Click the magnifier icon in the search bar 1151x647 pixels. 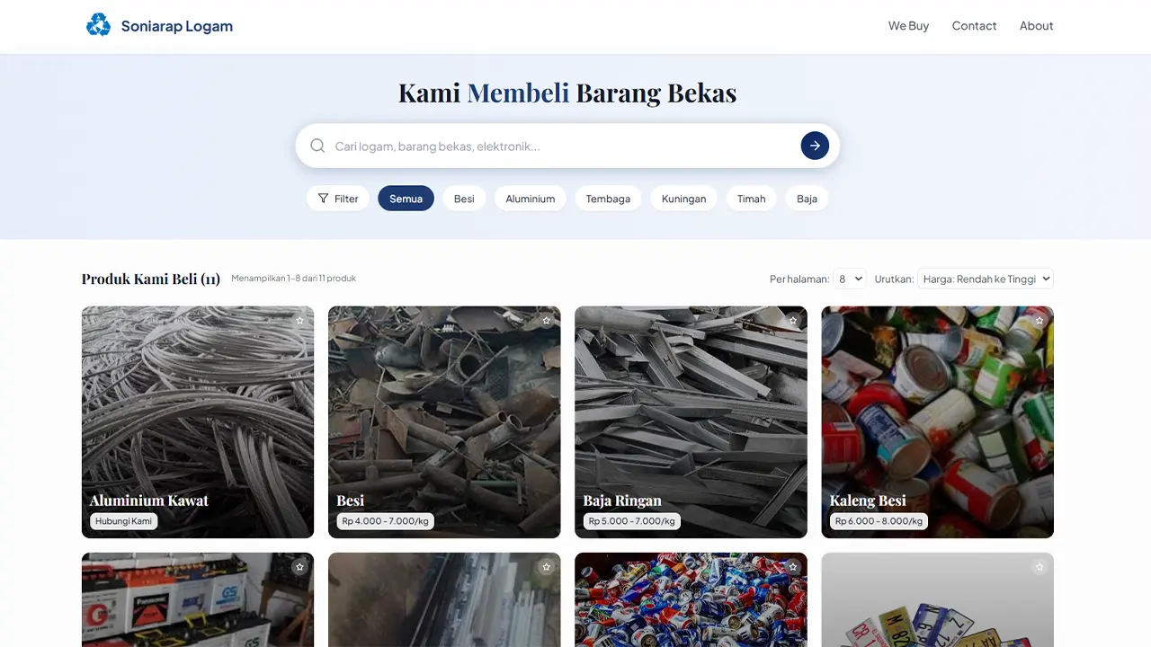(x=317, y=146)
